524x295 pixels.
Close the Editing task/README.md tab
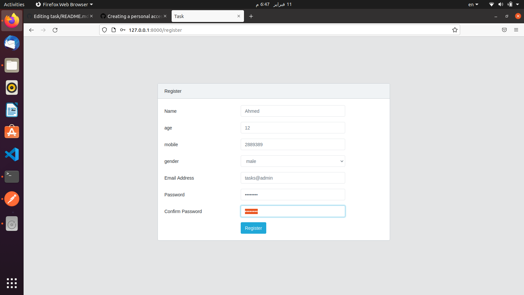(91, 16)
